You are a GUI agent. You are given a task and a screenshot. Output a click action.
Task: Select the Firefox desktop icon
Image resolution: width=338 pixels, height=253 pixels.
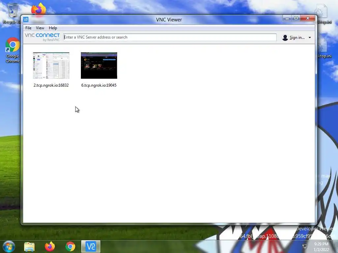(39, 10)
